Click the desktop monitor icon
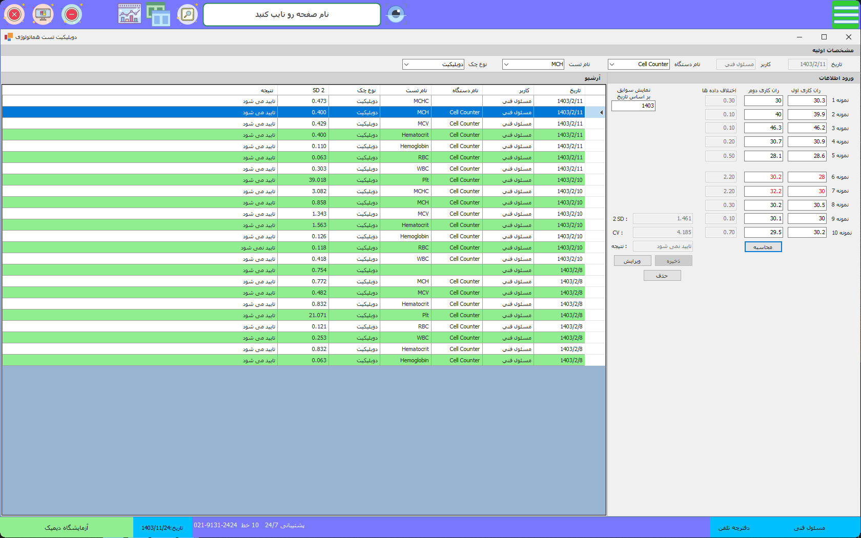This screenshot has height=538, width=861. [43, 14]
